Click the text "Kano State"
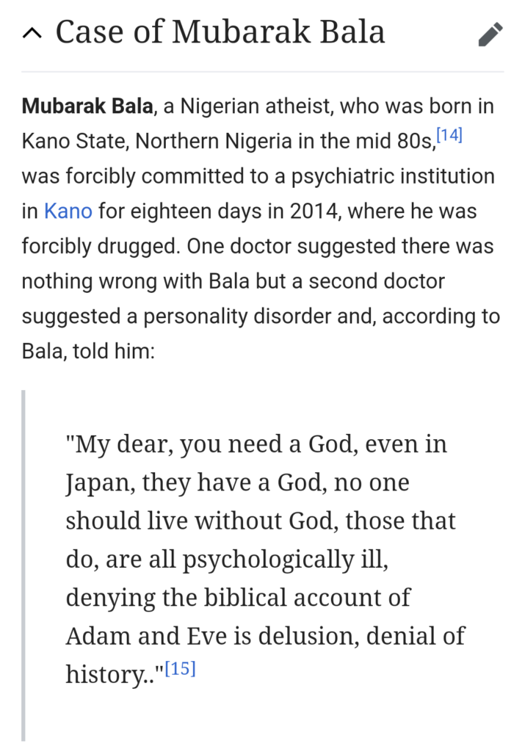The image size is (525, 752). [x=74, y=142]
